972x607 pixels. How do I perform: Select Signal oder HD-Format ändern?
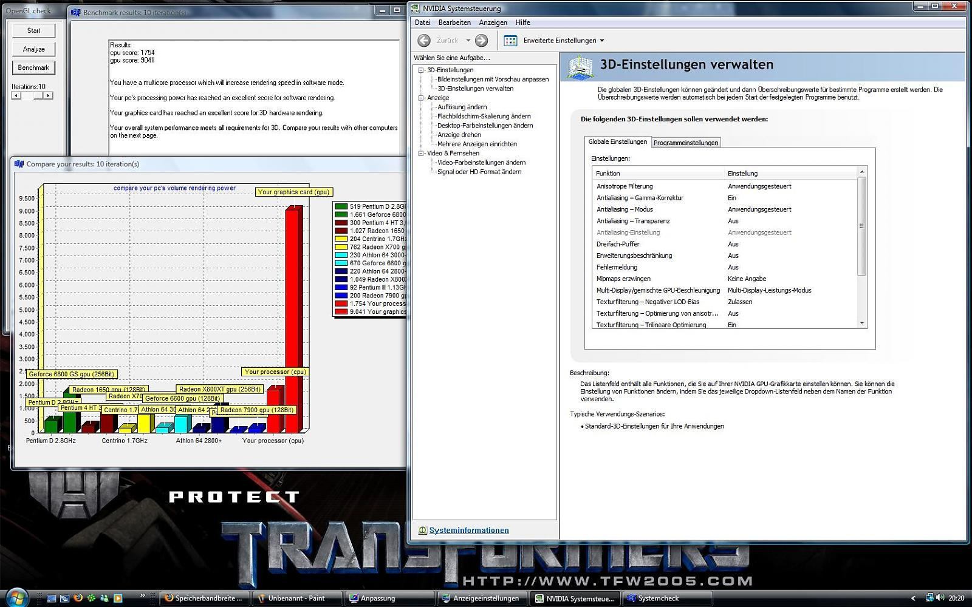479,172
